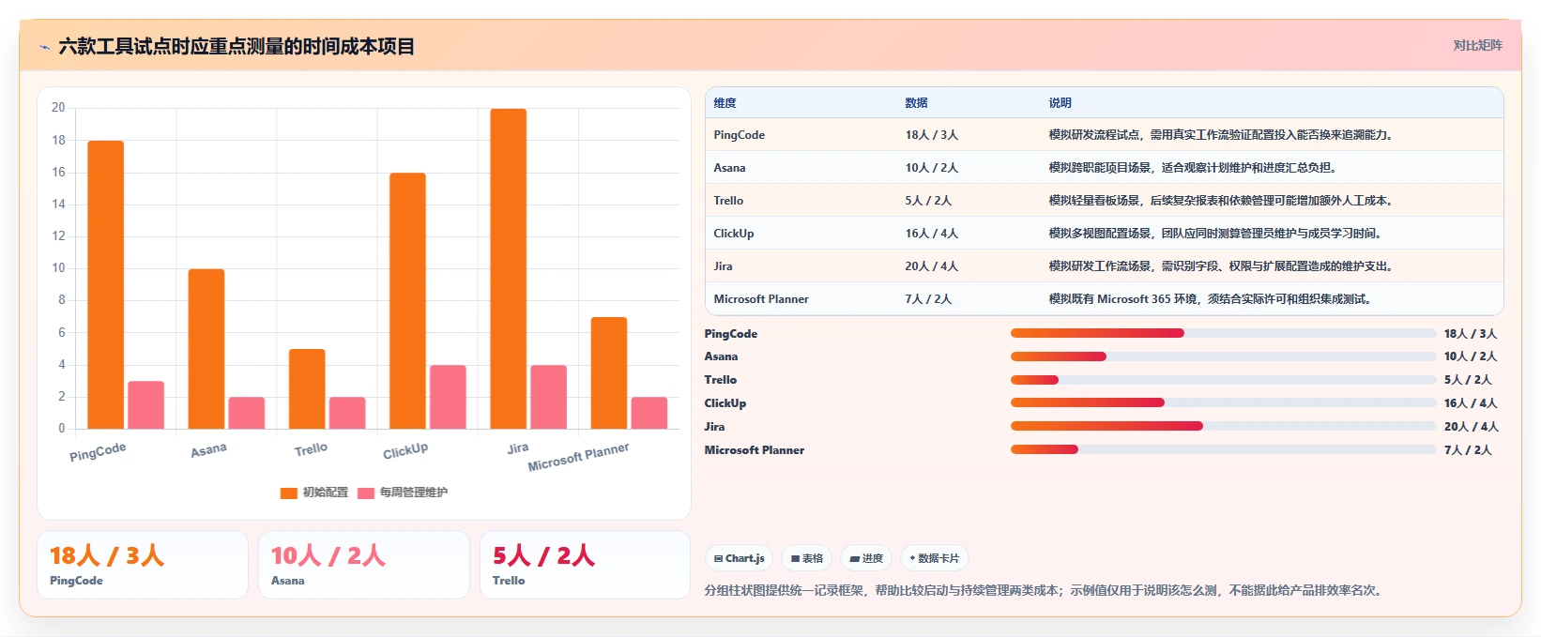
Task: Click the 20 y-axis tick label
Action: (58, 108)
